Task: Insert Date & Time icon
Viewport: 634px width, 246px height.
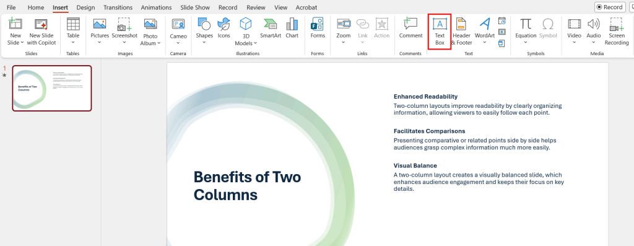Action: click(502, 21)
